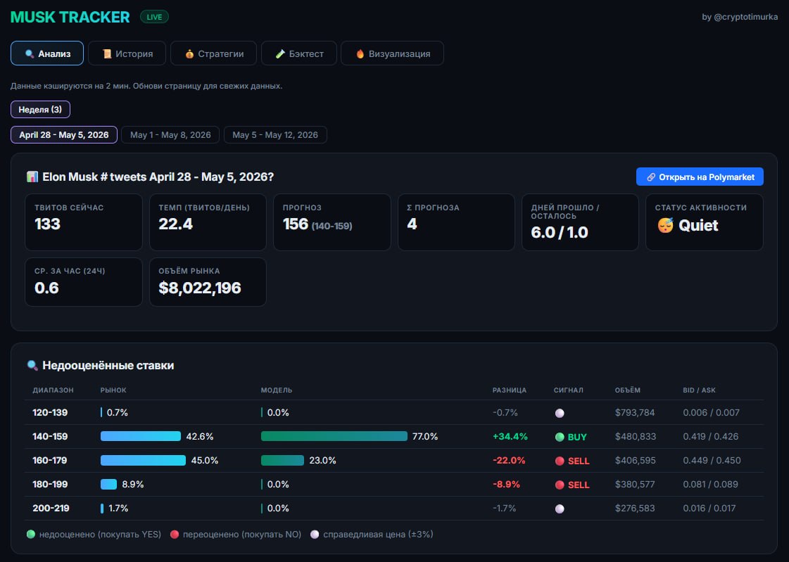The height and width of the screenshot is (562, 789).
Task: Switch to the Бэктест tab
Action: [299, 53]
